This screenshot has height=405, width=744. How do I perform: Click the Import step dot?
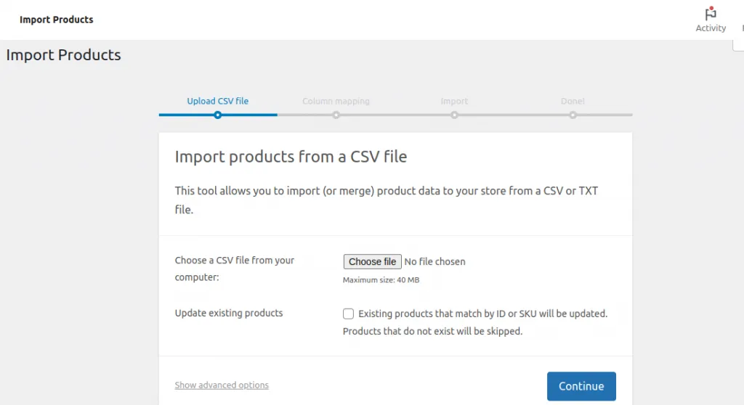tap(454, 115)
